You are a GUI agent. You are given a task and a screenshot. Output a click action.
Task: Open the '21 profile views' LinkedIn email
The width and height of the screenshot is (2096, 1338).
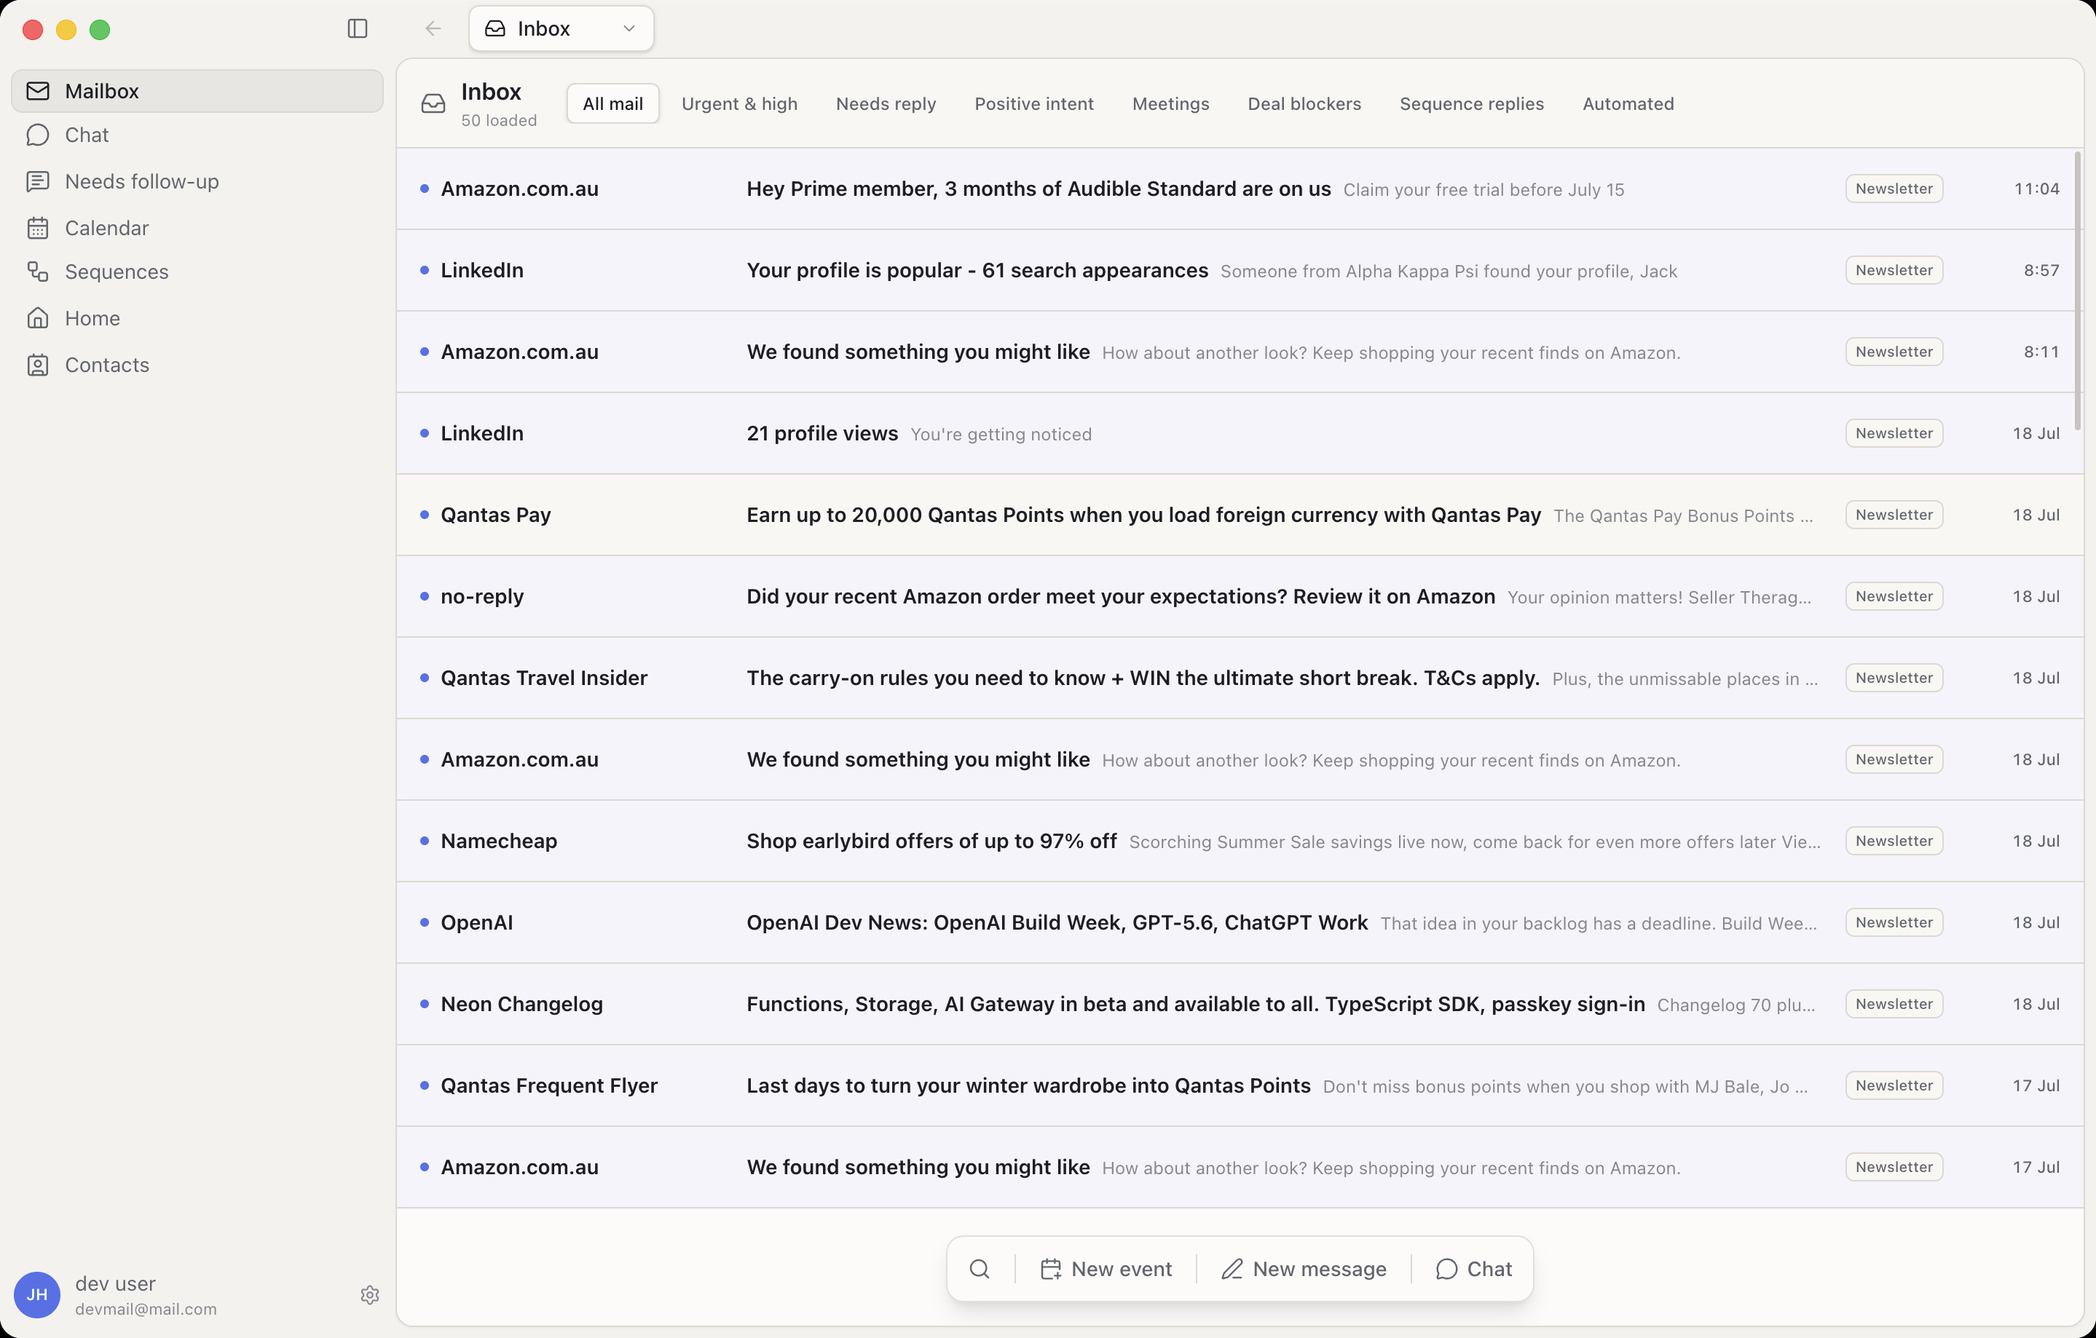[x=1240, y=433]
